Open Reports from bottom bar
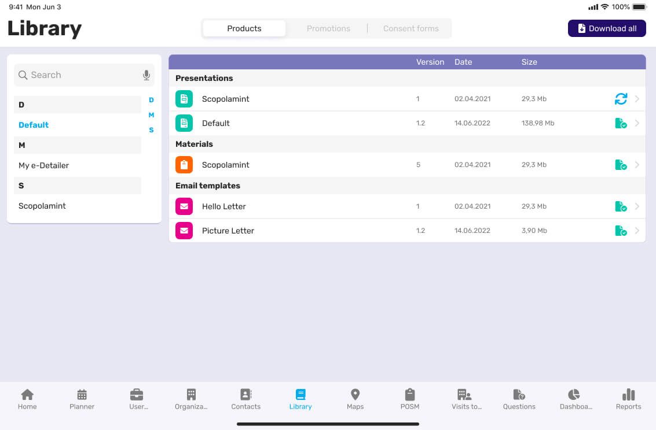The image size is (656, 430). [628, 399]
